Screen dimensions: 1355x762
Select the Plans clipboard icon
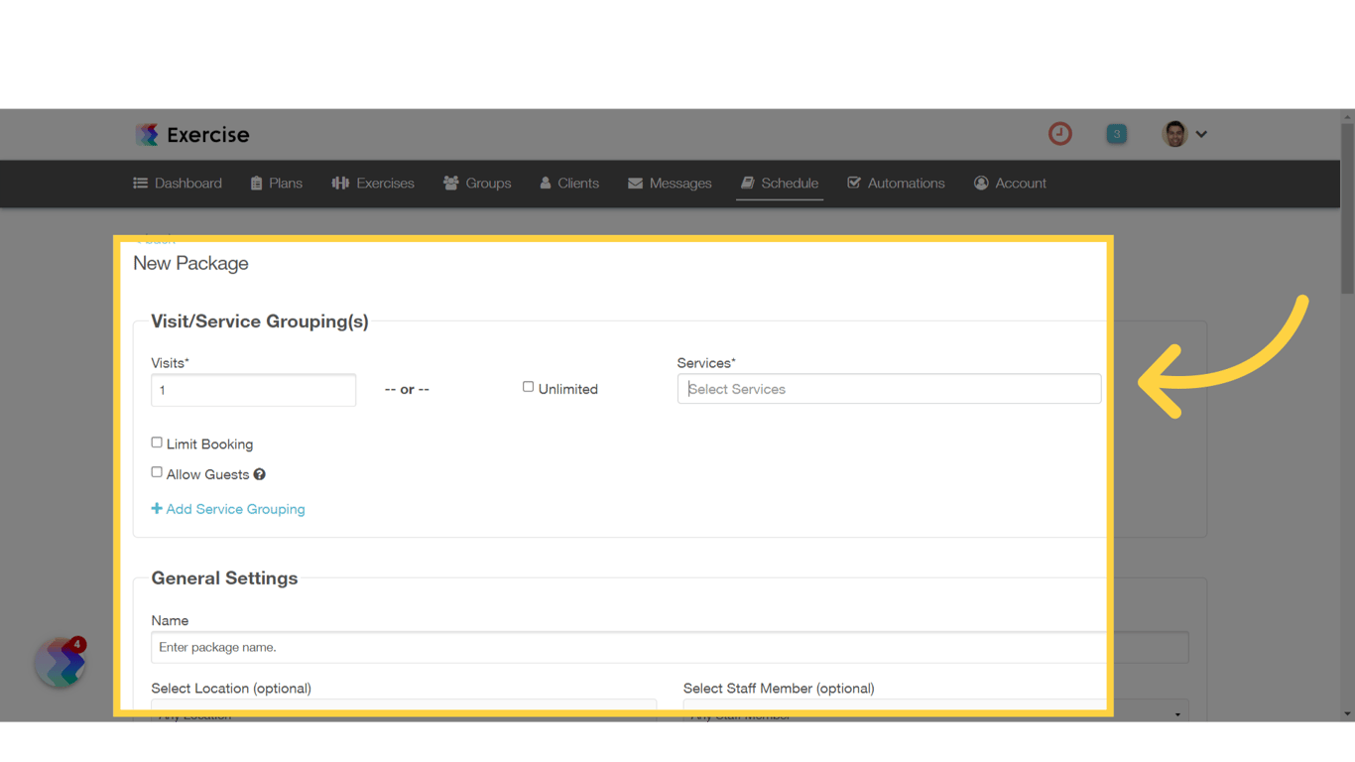point(256,183)
